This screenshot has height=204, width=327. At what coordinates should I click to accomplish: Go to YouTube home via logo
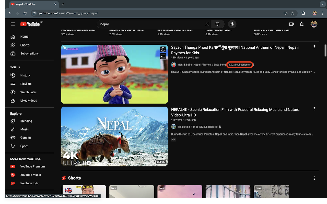pos(30,24)
